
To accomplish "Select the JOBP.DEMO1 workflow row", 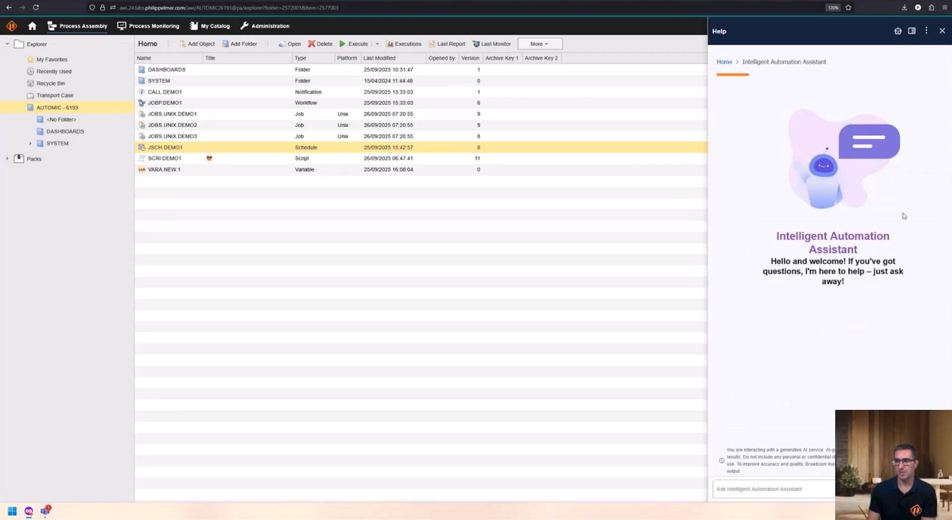I will pos(164,103).
